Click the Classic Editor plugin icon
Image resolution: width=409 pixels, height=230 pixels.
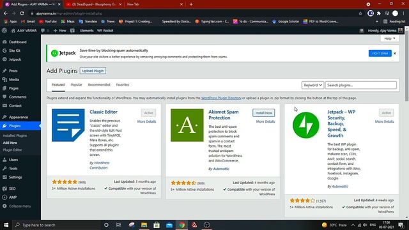(68, 125)
